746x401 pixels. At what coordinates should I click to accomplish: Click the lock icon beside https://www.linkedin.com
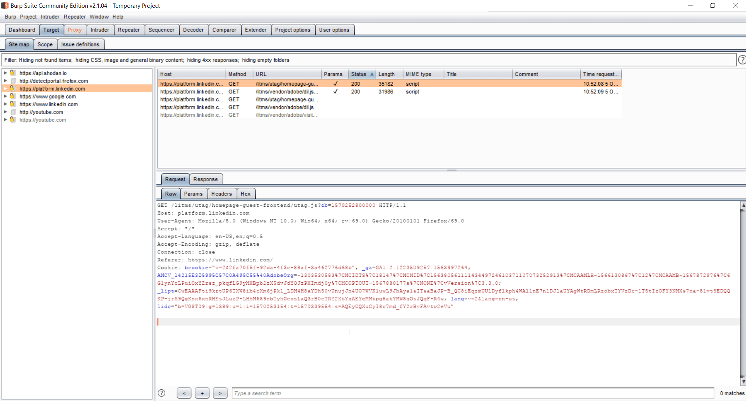13,104
